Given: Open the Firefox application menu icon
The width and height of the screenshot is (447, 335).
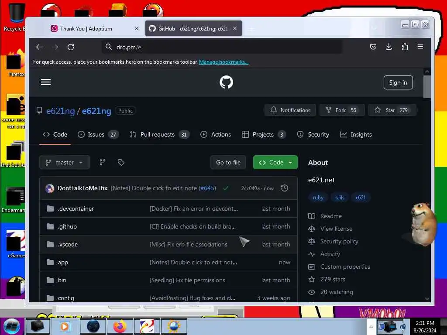Looking at the screenshot, I should click(420, 47).
